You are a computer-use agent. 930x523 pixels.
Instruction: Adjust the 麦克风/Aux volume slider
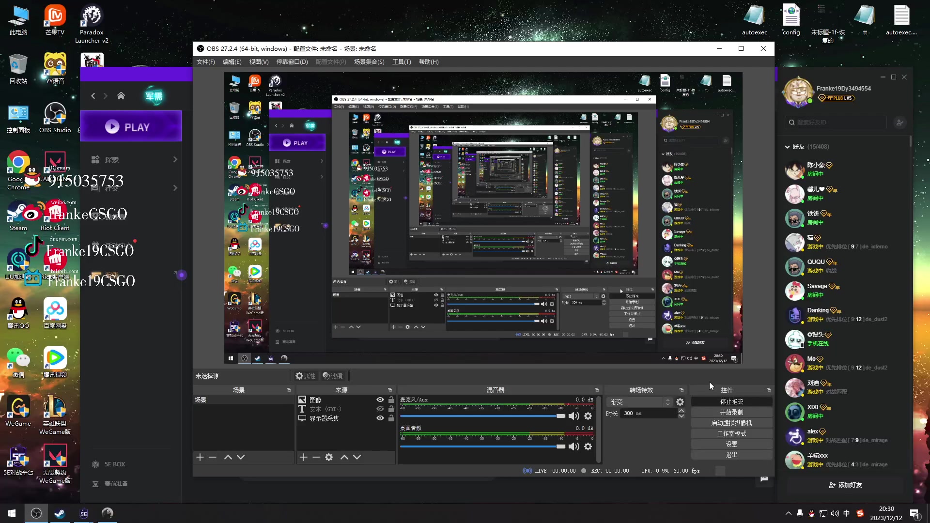click(483, 416)
